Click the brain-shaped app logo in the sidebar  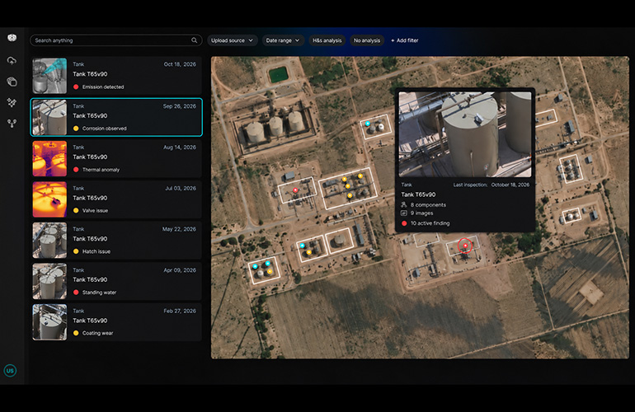[12, 38]
